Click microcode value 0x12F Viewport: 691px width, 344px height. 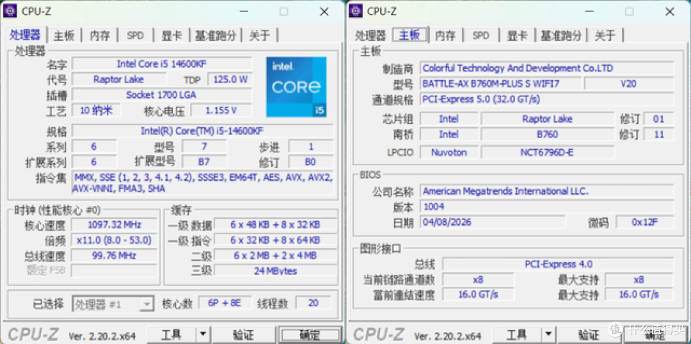(645, 222)
